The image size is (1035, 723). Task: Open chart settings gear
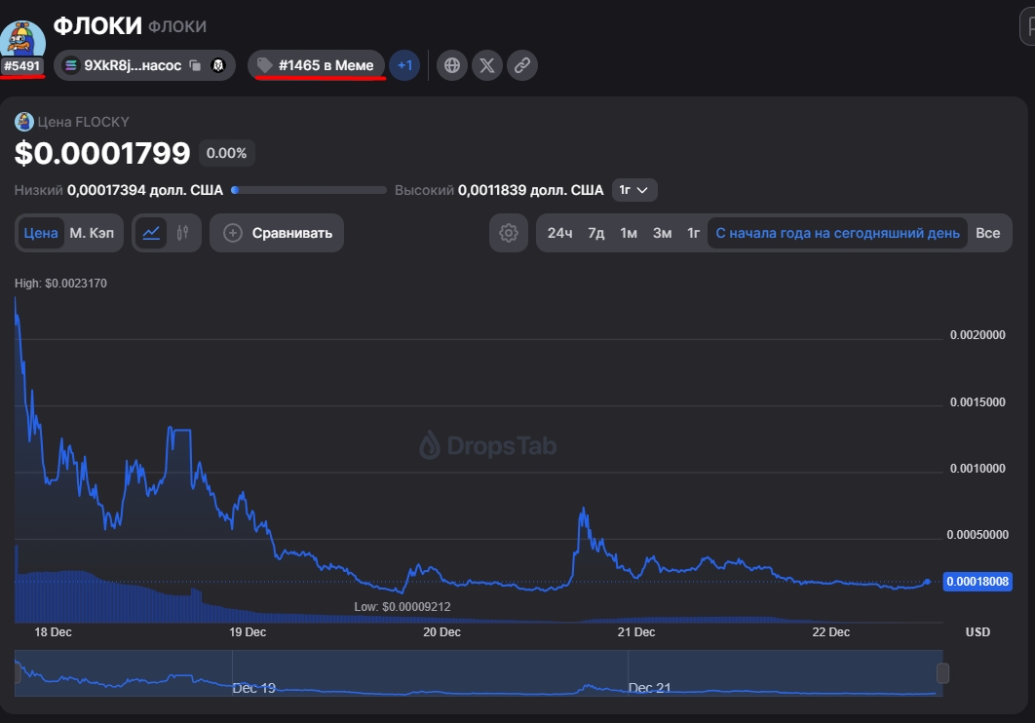509,233
